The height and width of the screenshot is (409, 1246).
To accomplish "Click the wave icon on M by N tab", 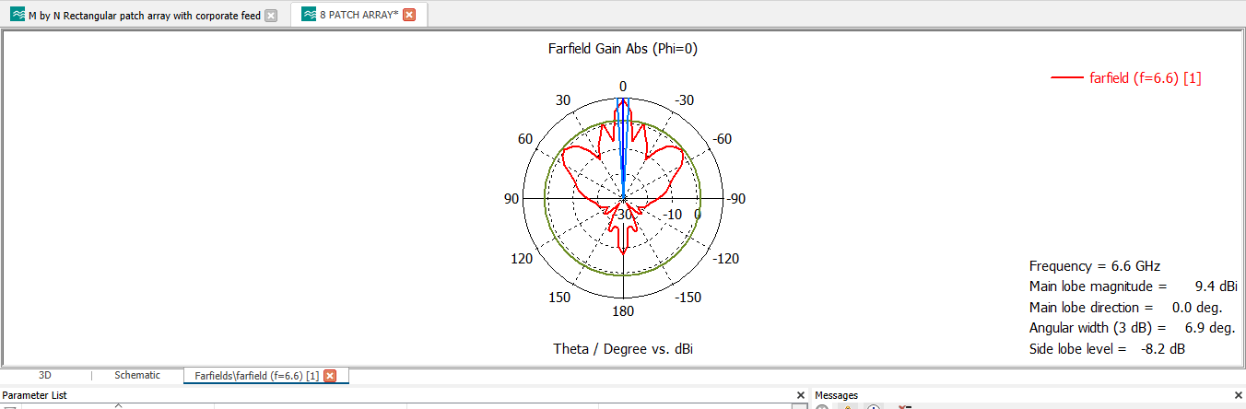I will (x=17, y=16).
